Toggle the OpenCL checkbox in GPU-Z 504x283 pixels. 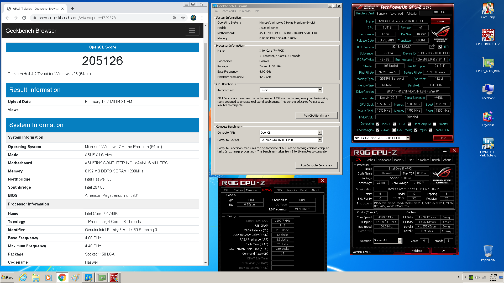click(377, 124)
